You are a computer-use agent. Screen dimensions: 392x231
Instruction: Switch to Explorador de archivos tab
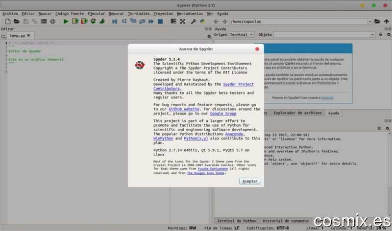coord(297,113)
